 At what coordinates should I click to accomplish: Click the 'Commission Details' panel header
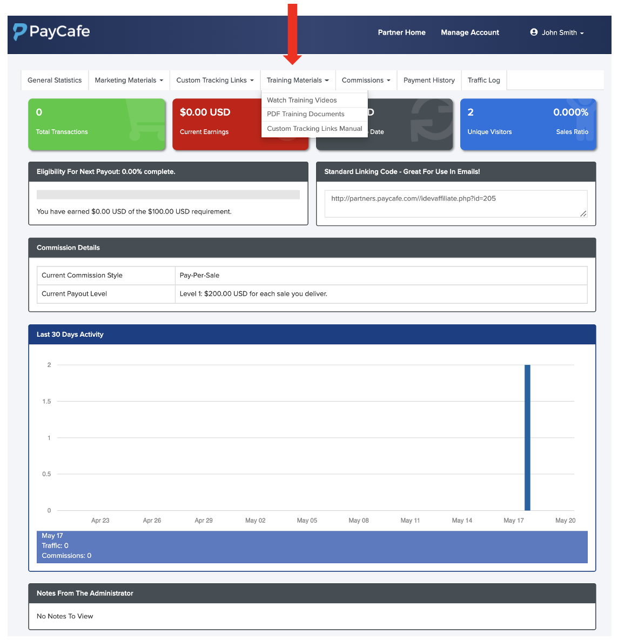click(x=312, y=248)
